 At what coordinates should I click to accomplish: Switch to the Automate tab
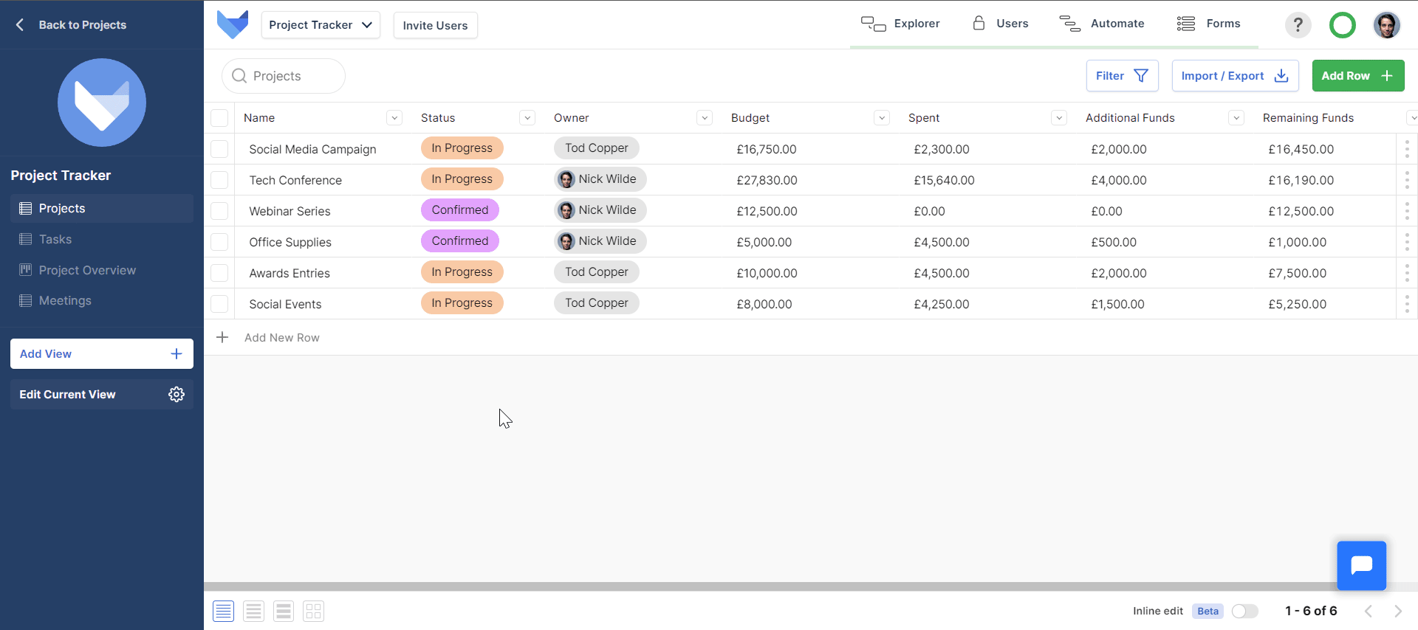click(x=1102, y=24)
